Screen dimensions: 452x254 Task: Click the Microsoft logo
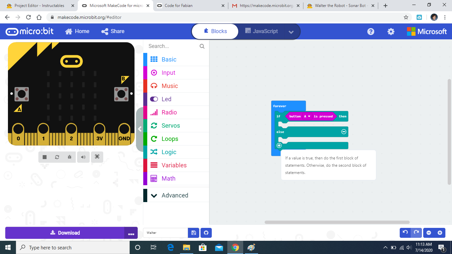pos(427,31)
